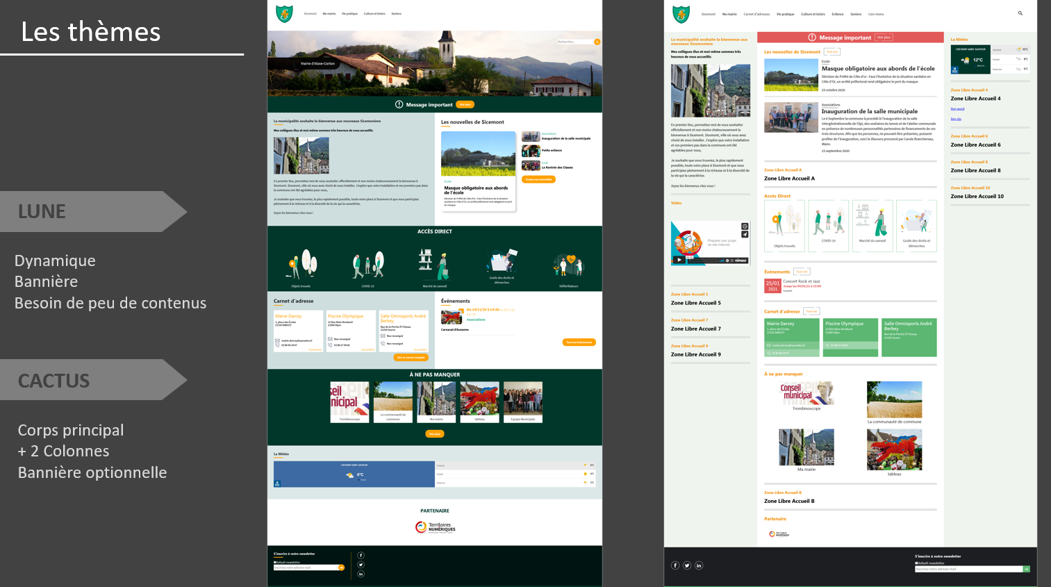
Task: Click the search magnifier in Cactus header
Action: (x=1020, y=13)
